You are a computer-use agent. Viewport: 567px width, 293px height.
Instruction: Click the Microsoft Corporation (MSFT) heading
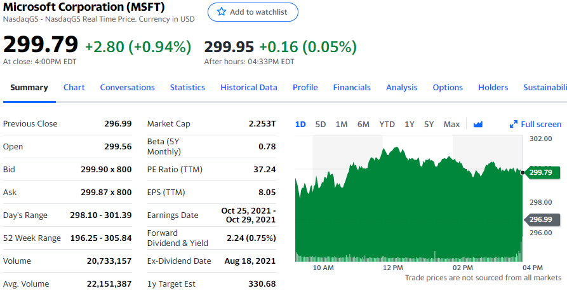click(84, 7)
